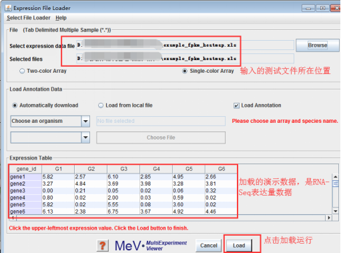This screenshot has height=253, width=341.
Task: Click the horizontal scroll right arrow
Action: (328, 218)
